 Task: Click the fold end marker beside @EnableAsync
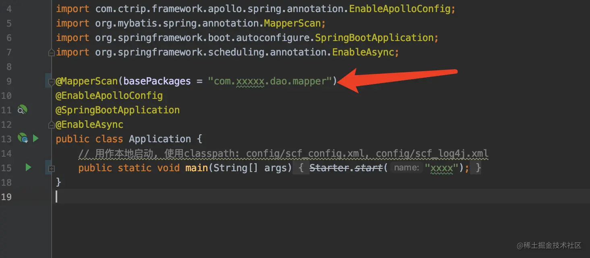(x=51, y=125)
